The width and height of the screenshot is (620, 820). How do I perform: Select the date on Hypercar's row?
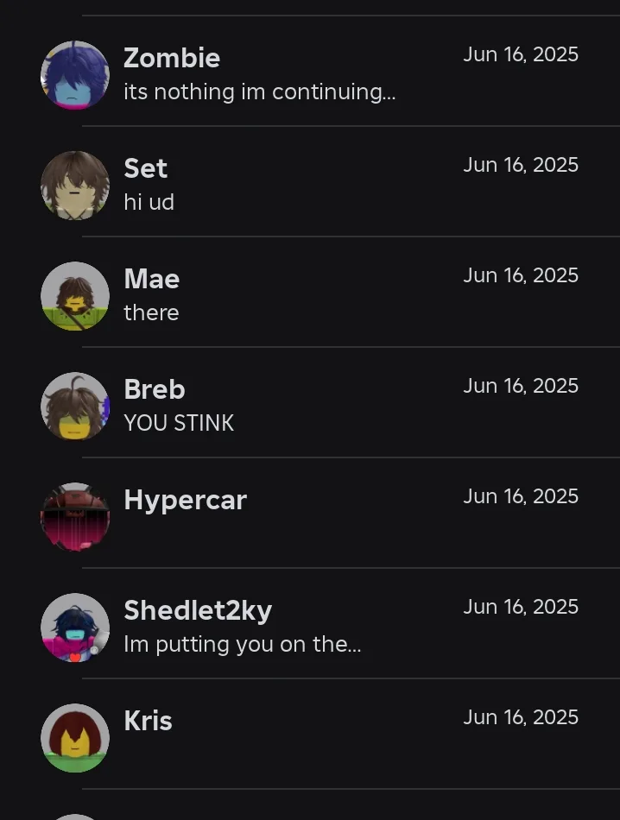(x=521, y=496)
